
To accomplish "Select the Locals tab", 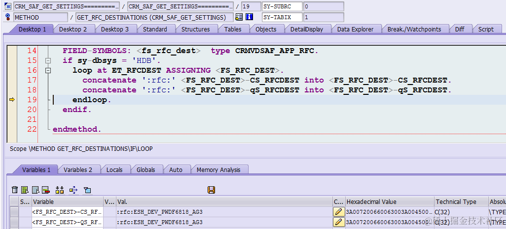I will point(114,170).
